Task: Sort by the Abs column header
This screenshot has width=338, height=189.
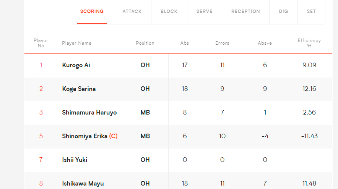Action: click(x=185, y=43)
